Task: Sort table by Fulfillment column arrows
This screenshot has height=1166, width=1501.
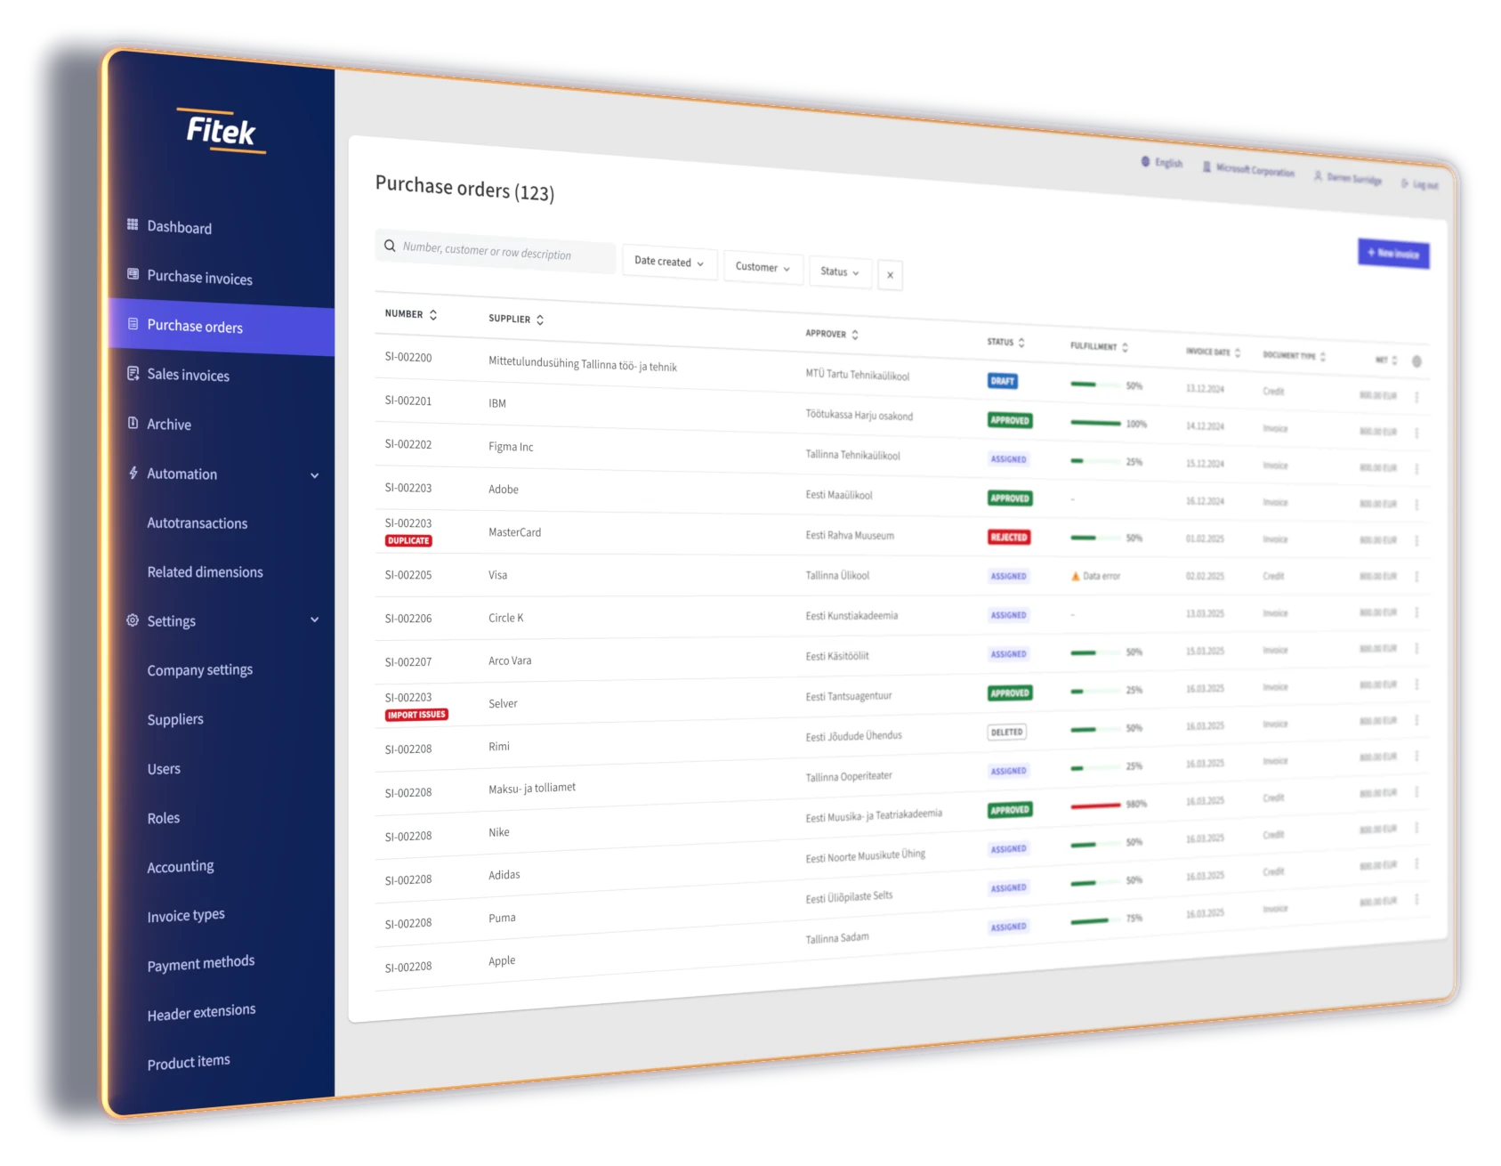Action: pos(1125,347)
